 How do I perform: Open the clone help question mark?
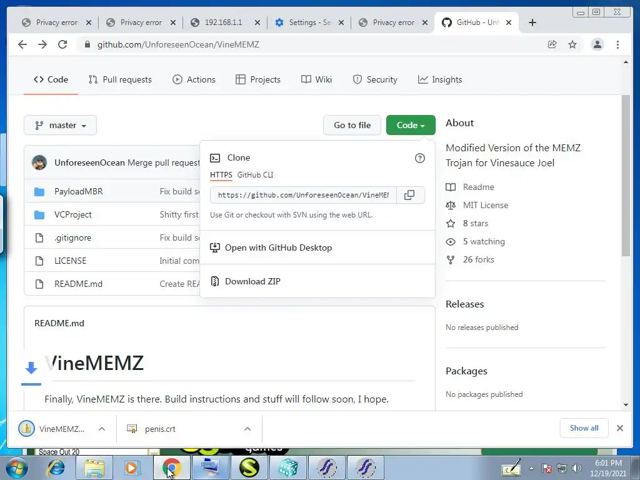419,158
